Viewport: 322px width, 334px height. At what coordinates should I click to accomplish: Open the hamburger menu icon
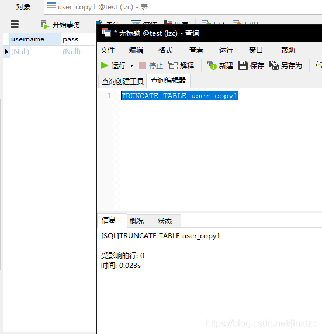[15, 25]
